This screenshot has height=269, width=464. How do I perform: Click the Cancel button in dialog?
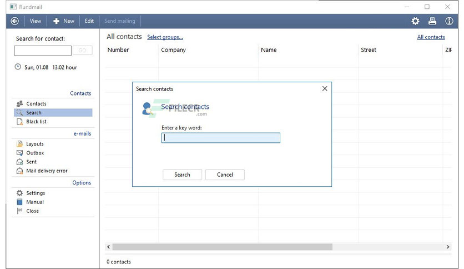click(225, 175)
